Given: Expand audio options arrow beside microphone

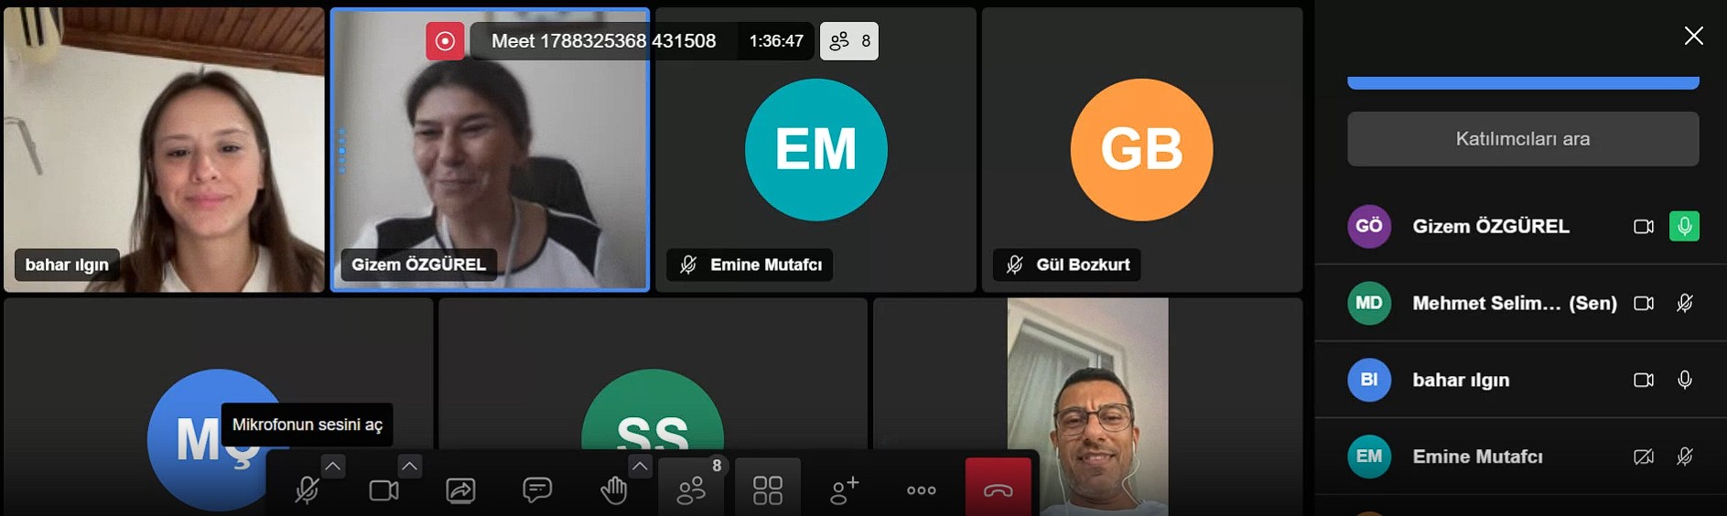Looking at the screenshot, I should pyautogui.click(x=333, y=467).
